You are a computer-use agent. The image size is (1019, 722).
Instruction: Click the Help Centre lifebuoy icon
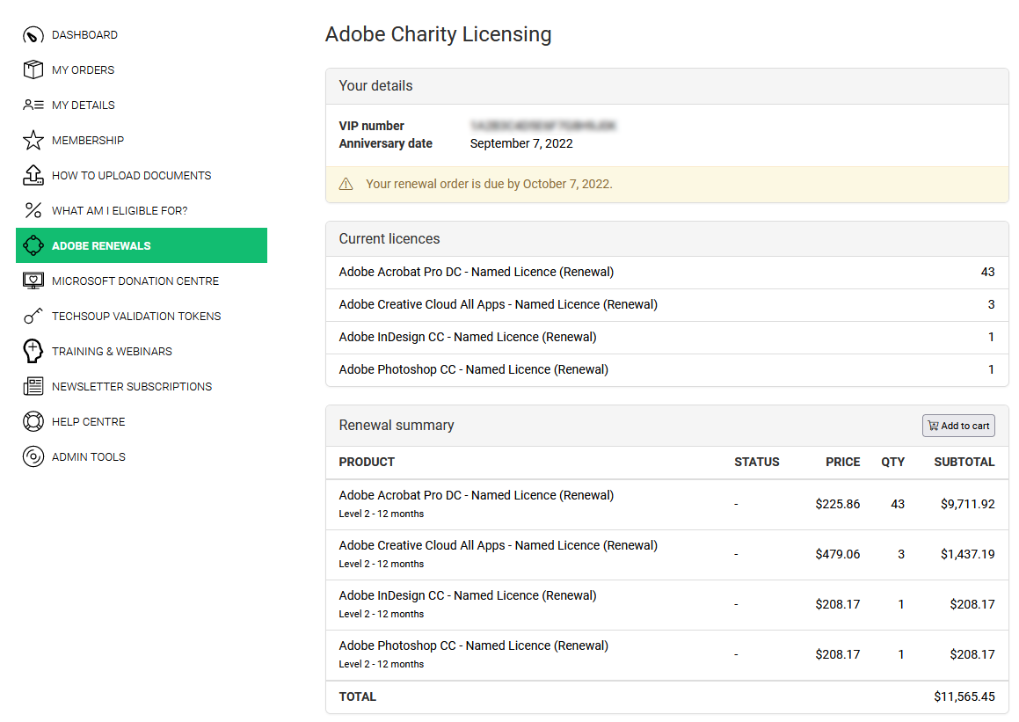coord(33,421)
